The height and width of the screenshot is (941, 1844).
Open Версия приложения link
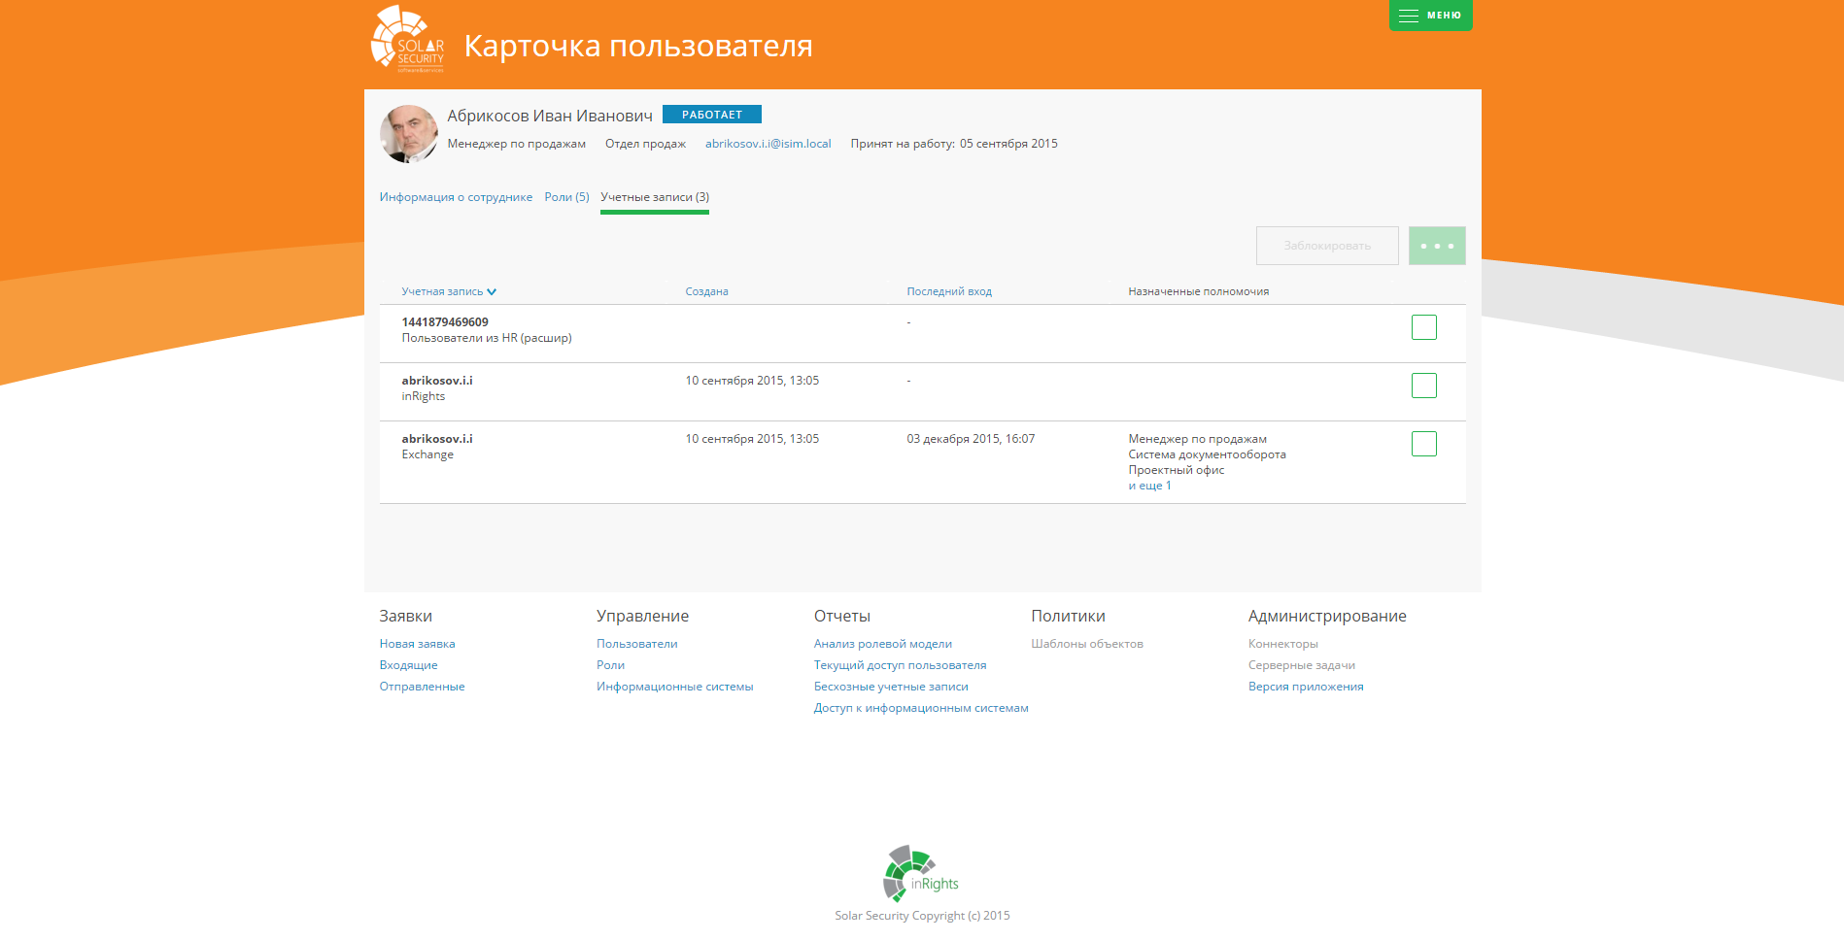pos(1306,687)
